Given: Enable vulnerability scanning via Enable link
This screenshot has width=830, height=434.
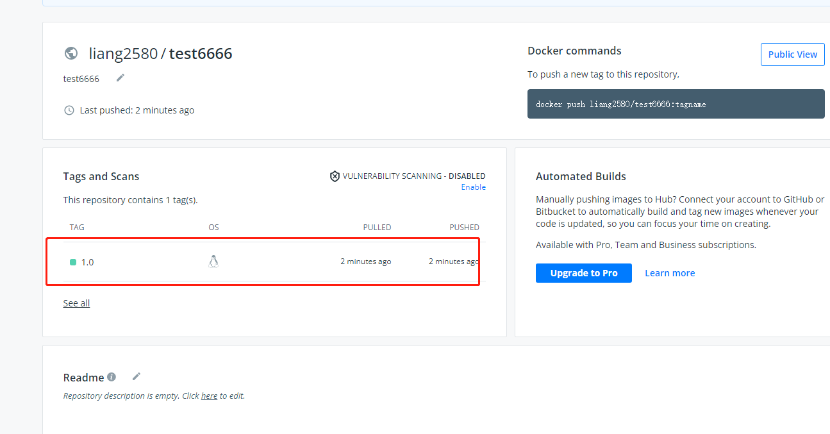Looking at the screenshot, I should pyautogui.click(x=474, y=187).
